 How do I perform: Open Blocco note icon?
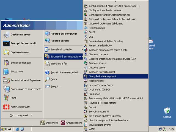pos(6,71)
